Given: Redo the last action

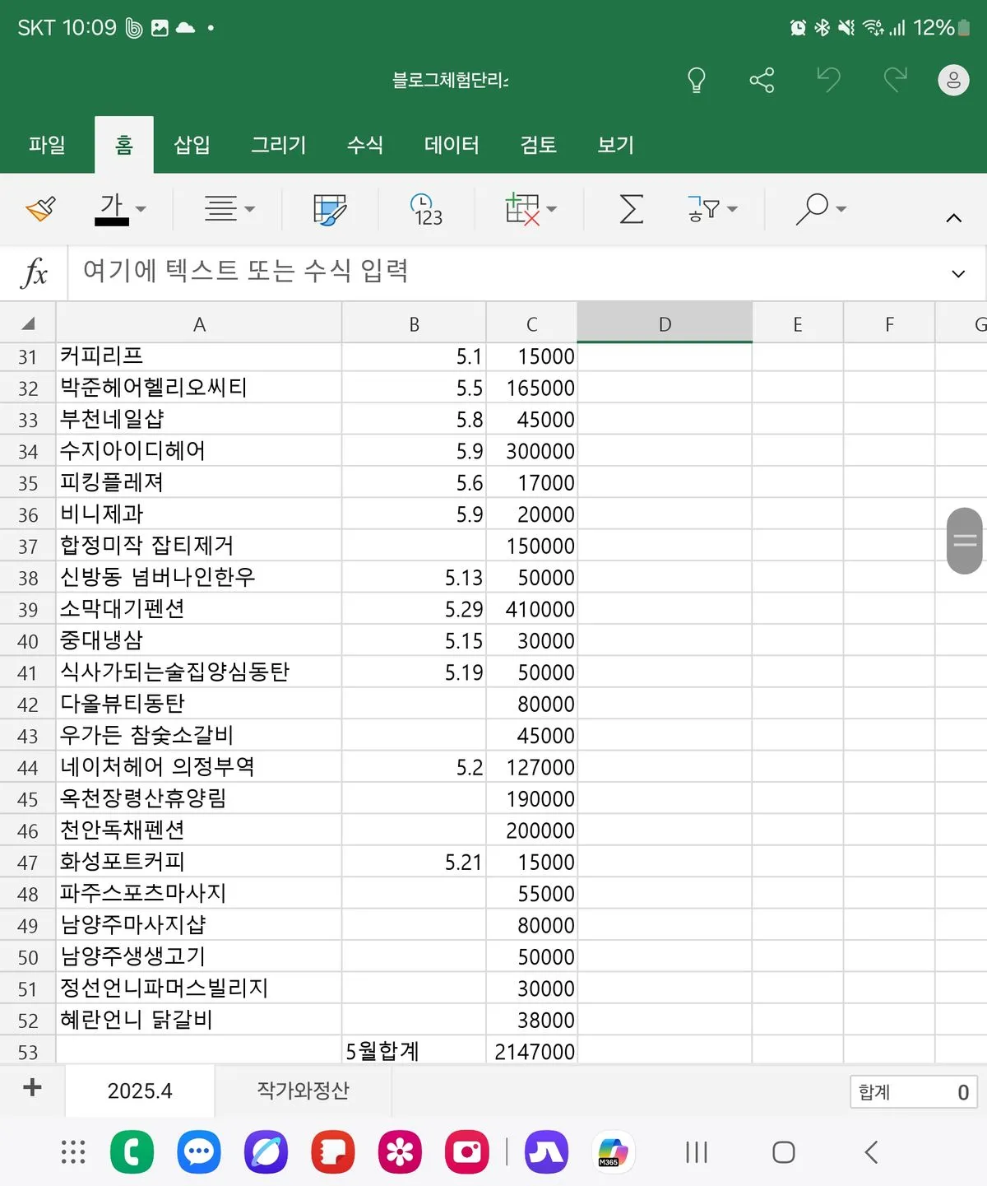Looking at the screenshot, I should 894,79.
